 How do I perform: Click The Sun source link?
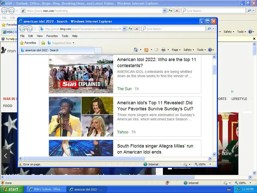point(124,89)
